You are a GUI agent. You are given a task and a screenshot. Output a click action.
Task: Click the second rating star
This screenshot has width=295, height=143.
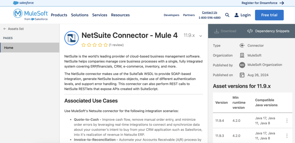(89, 45)
